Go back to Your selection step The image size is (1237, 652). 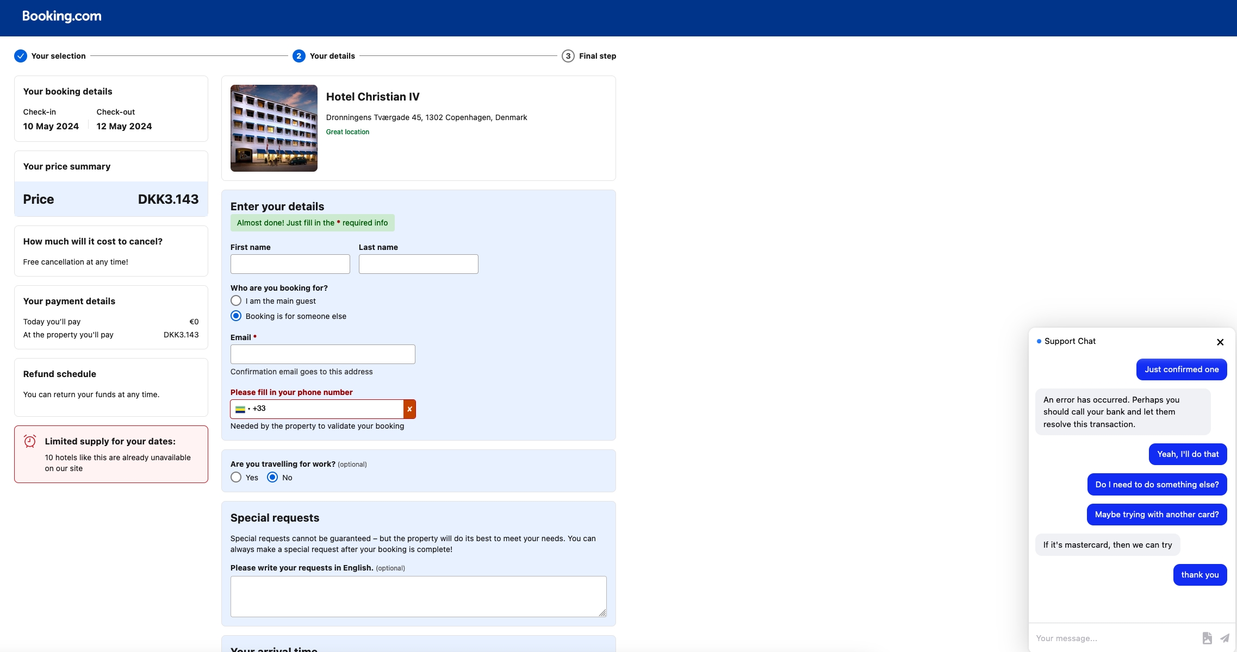pos(58,56)
